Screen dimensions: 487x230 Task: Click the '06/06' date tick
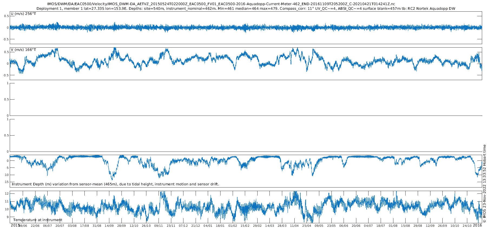click(x=344, y=226)
